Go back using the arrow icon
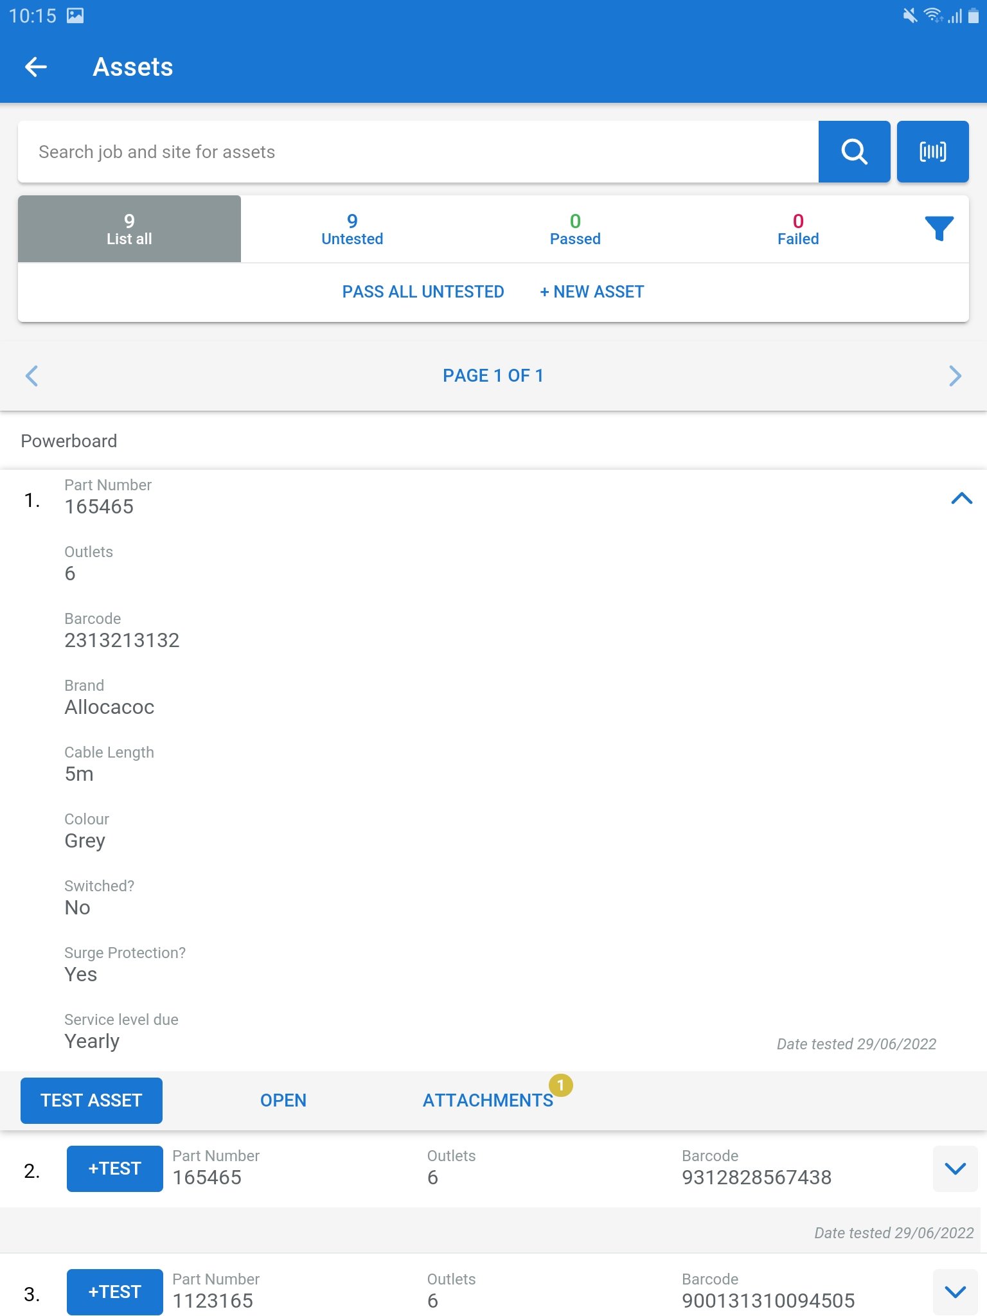 pyautogui.click(x=36, y=67)
